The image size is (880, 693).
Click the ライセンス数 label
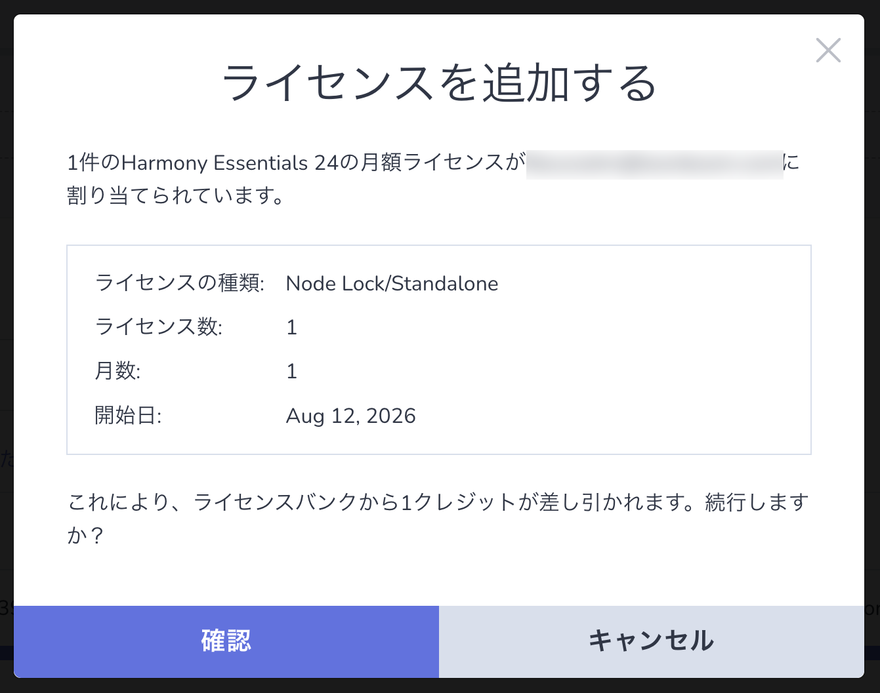[x=159, y=327]
